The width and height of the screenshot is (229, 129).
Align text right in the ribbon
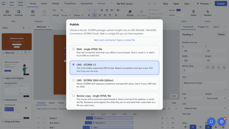pos(99,15)
